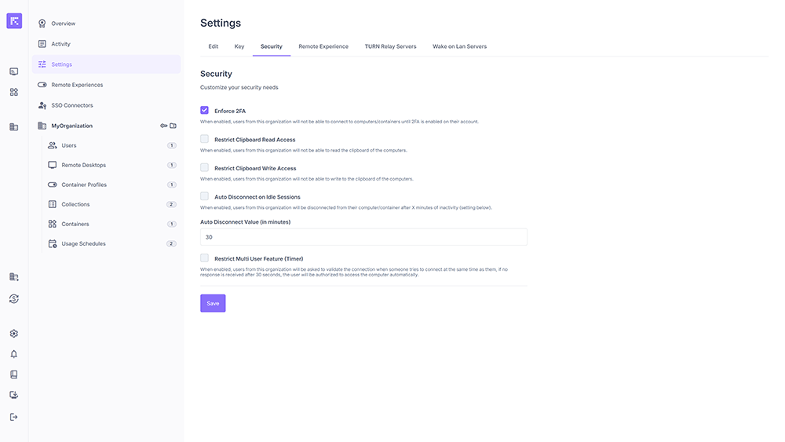Screen dimensions: 785x442
Task: Click the add-folder icon beside MyOrganization
Action: 173,126
